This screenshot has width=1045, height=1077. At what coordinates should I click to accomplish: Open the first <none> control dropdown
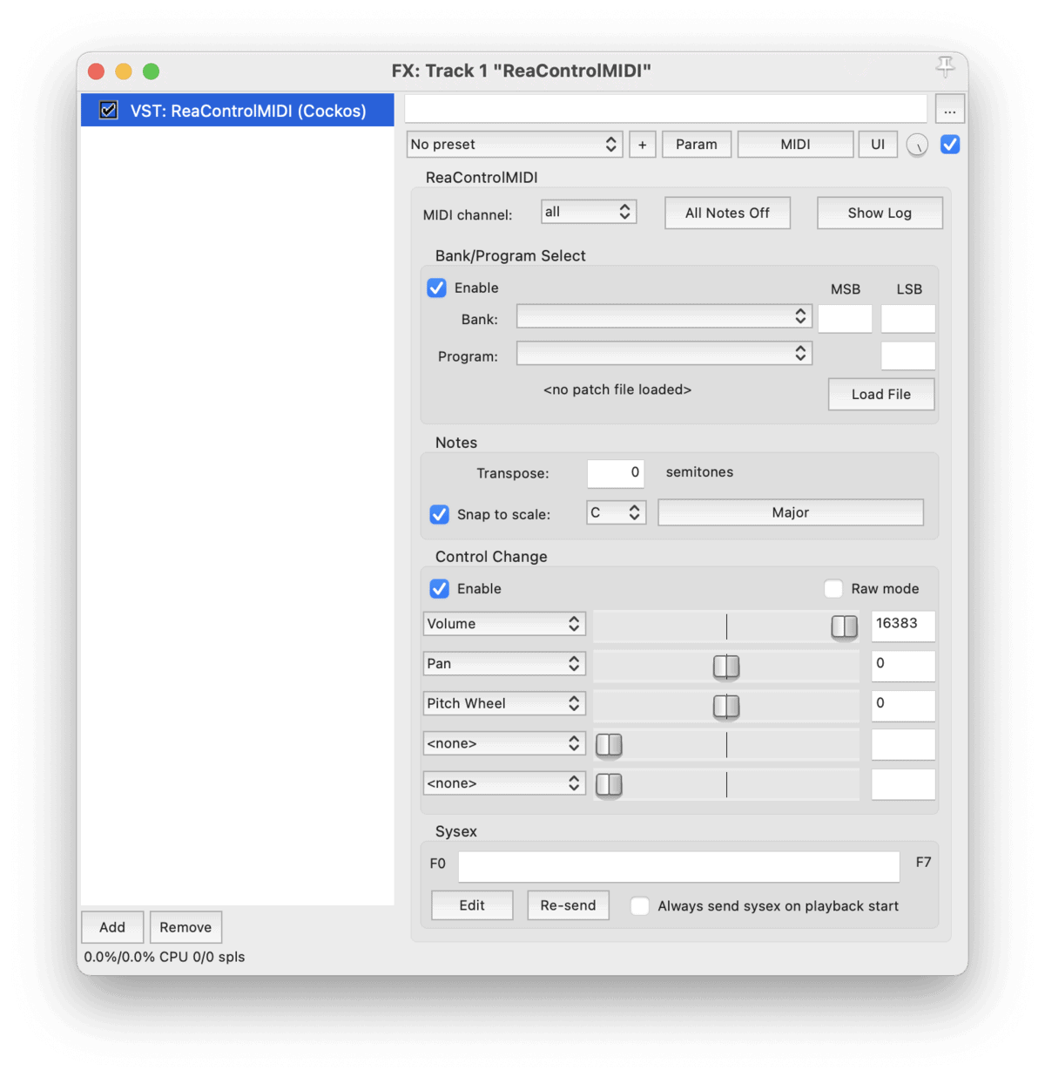tap(504, 743)
